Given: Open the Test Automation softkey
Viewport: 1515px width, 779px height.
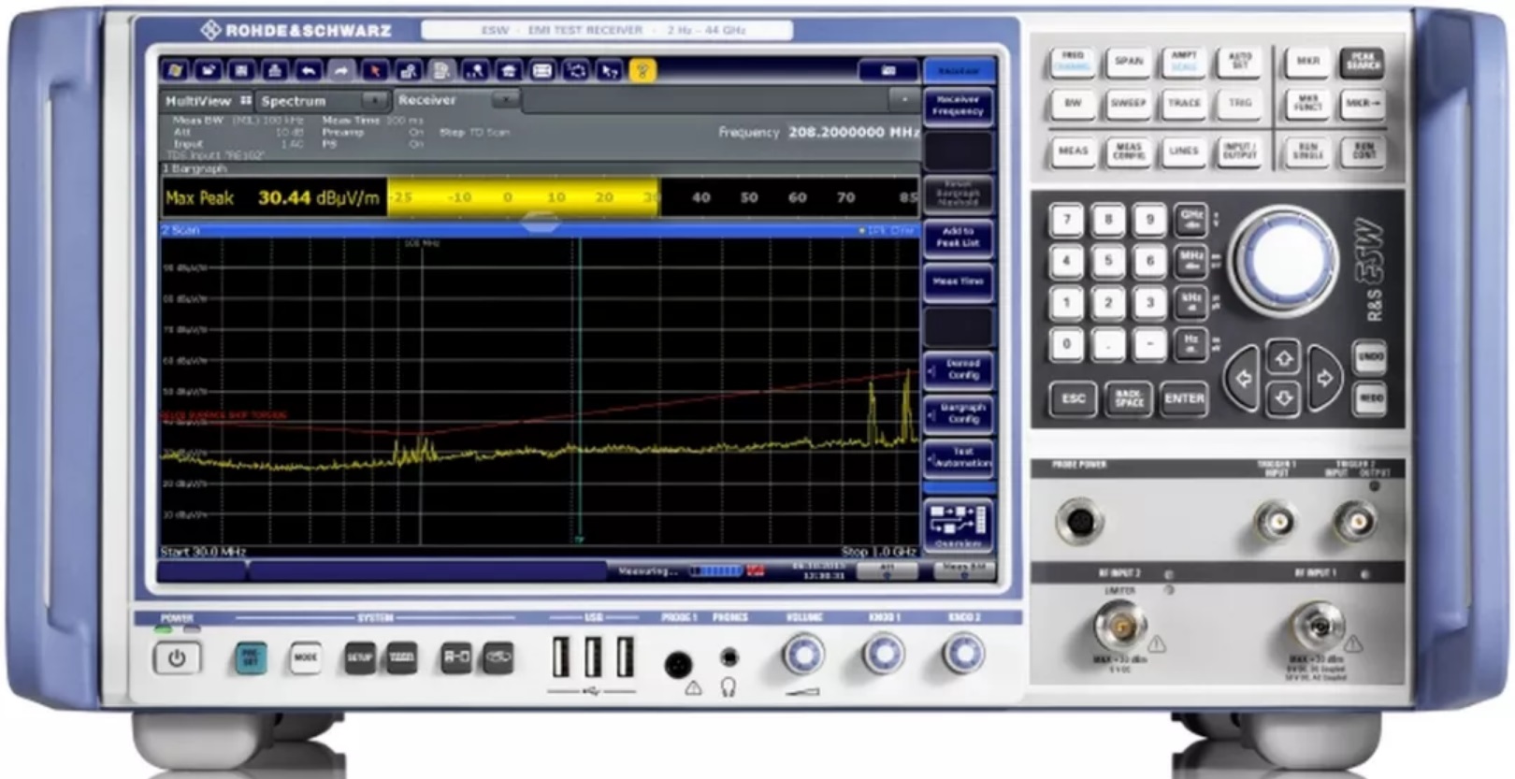Looking at the screenshot, I should point(959,457).
